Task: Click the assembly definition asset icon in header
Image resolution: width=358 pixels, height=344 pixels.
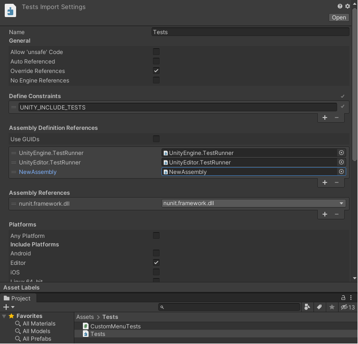Action: pos(10,10)
